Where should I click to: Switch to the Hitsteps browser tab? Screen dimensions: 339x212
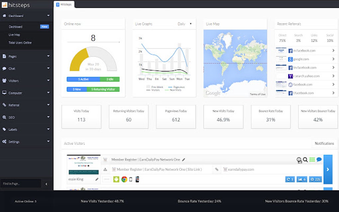64,4
